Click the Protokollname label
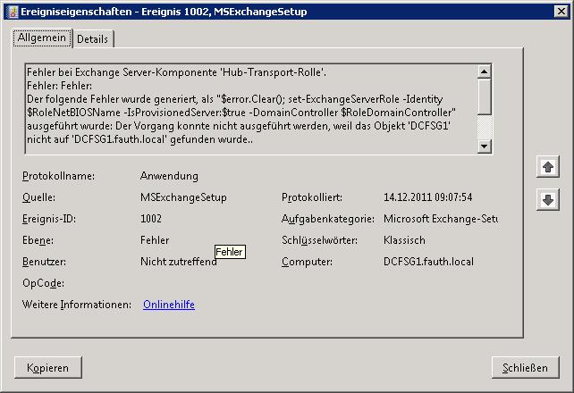 click(x=59, y=176)
